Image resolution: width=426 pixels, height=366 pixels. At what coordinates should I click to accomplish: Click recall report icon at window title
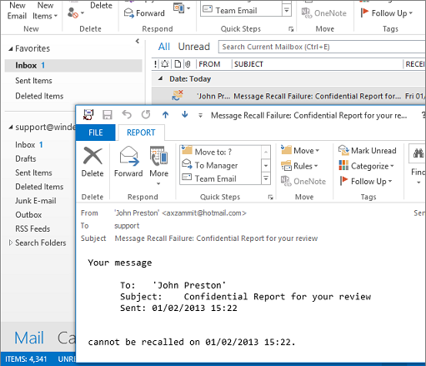88,114
